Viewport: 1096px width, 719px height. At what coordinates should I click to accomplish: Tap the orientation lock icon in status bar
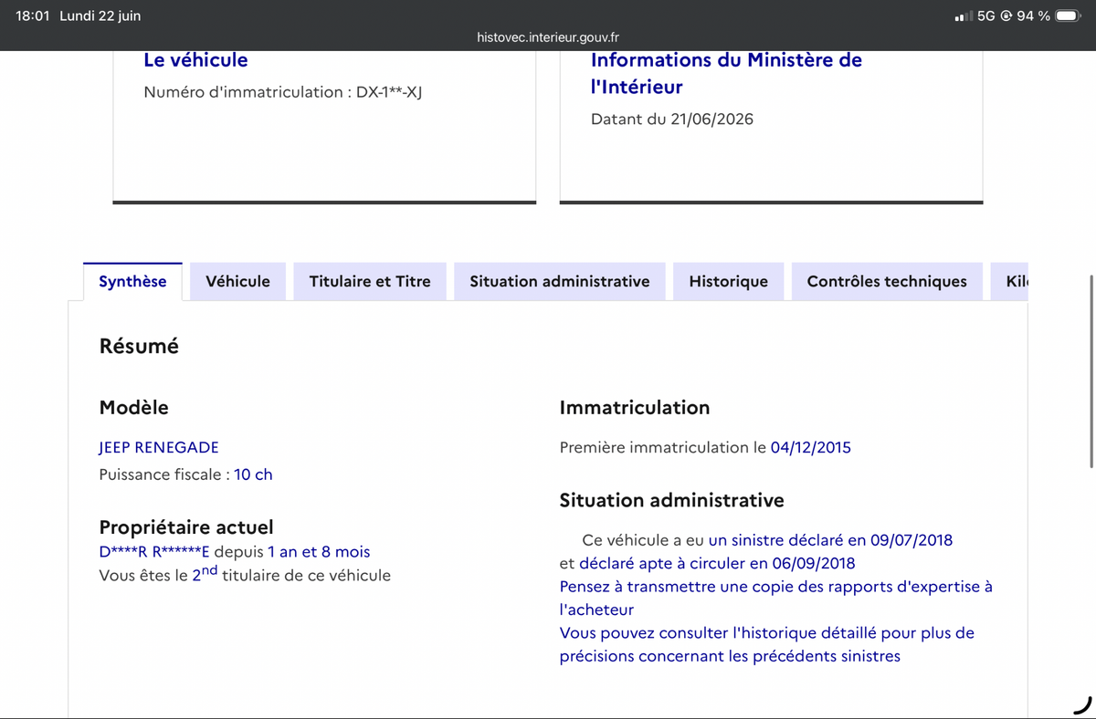pyautogui.click(x=1006, y=16)
